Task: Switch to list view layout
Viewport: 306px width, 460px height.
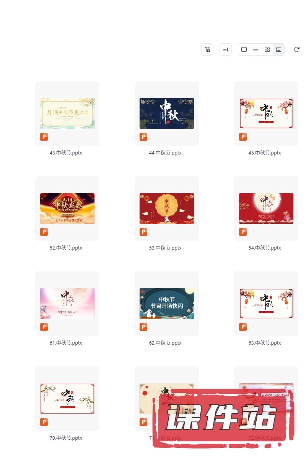Action: (x=256, y=49)
